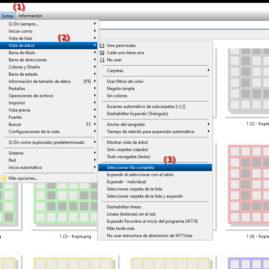Select 'Sólo carpetas (rápido)' option
The width and height of the screenshot is (269, 269).
coord(155,150)
